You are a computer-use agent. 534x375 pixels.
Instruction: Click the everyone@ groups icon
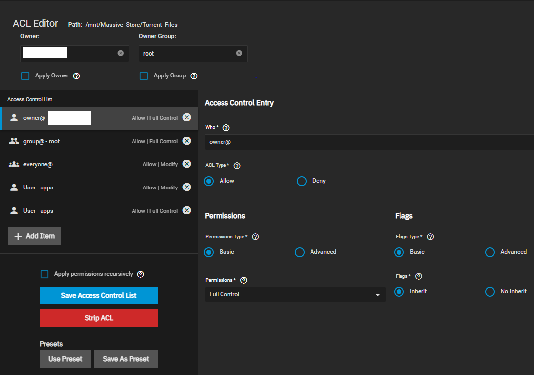pos(14,164)
